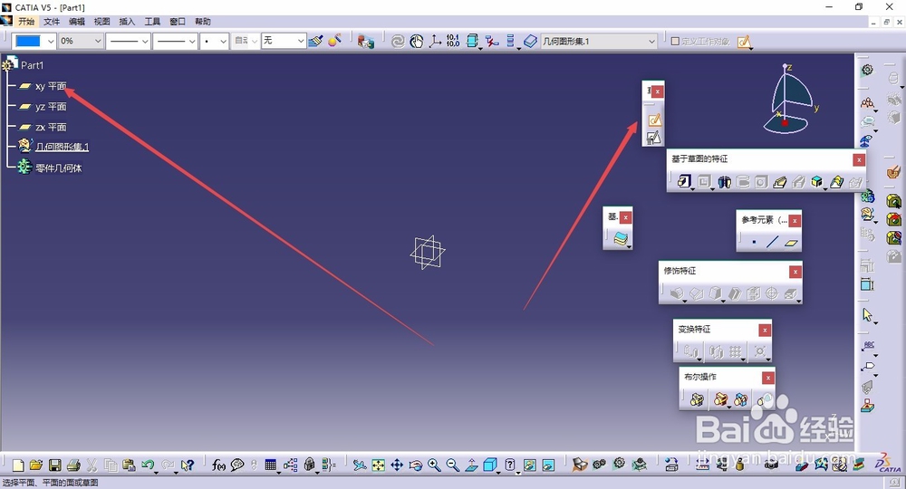Expand the Pad tool sub-menu arrow
906x489 pixels.
click(x=691, y=188)
